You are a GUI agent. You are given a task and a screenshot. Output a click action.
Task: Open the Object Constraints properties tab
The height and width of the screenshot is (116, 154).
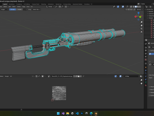click(x=146, y=79)
